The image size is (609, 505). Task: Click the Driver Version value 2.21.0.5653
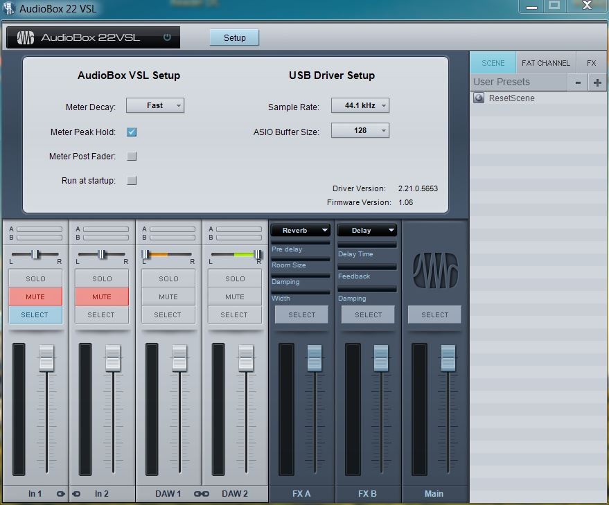(418, 188)
